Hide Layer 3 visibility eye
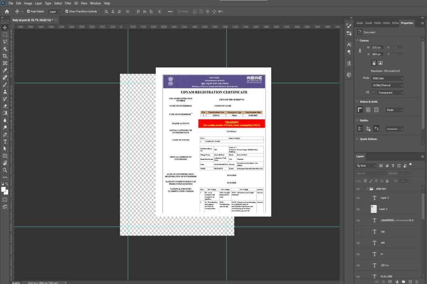 pos(358,209)
